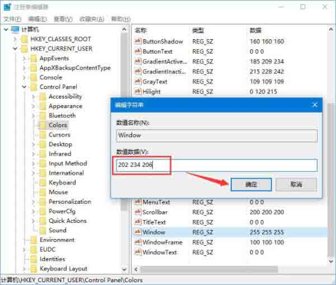Click the WindowFrame string value icon
Screen dimensions: 336x285
[x=138, y=242]
